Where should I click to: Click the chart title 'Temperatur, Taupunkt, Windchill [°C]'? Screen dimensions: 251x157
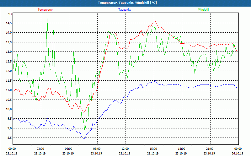[127, 3]
